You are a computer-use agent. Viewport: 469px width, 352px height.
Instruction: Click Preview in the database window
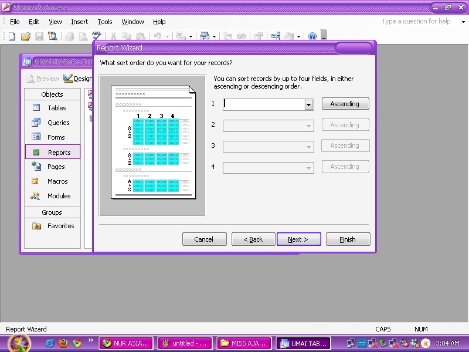click(x=42, y=79)
